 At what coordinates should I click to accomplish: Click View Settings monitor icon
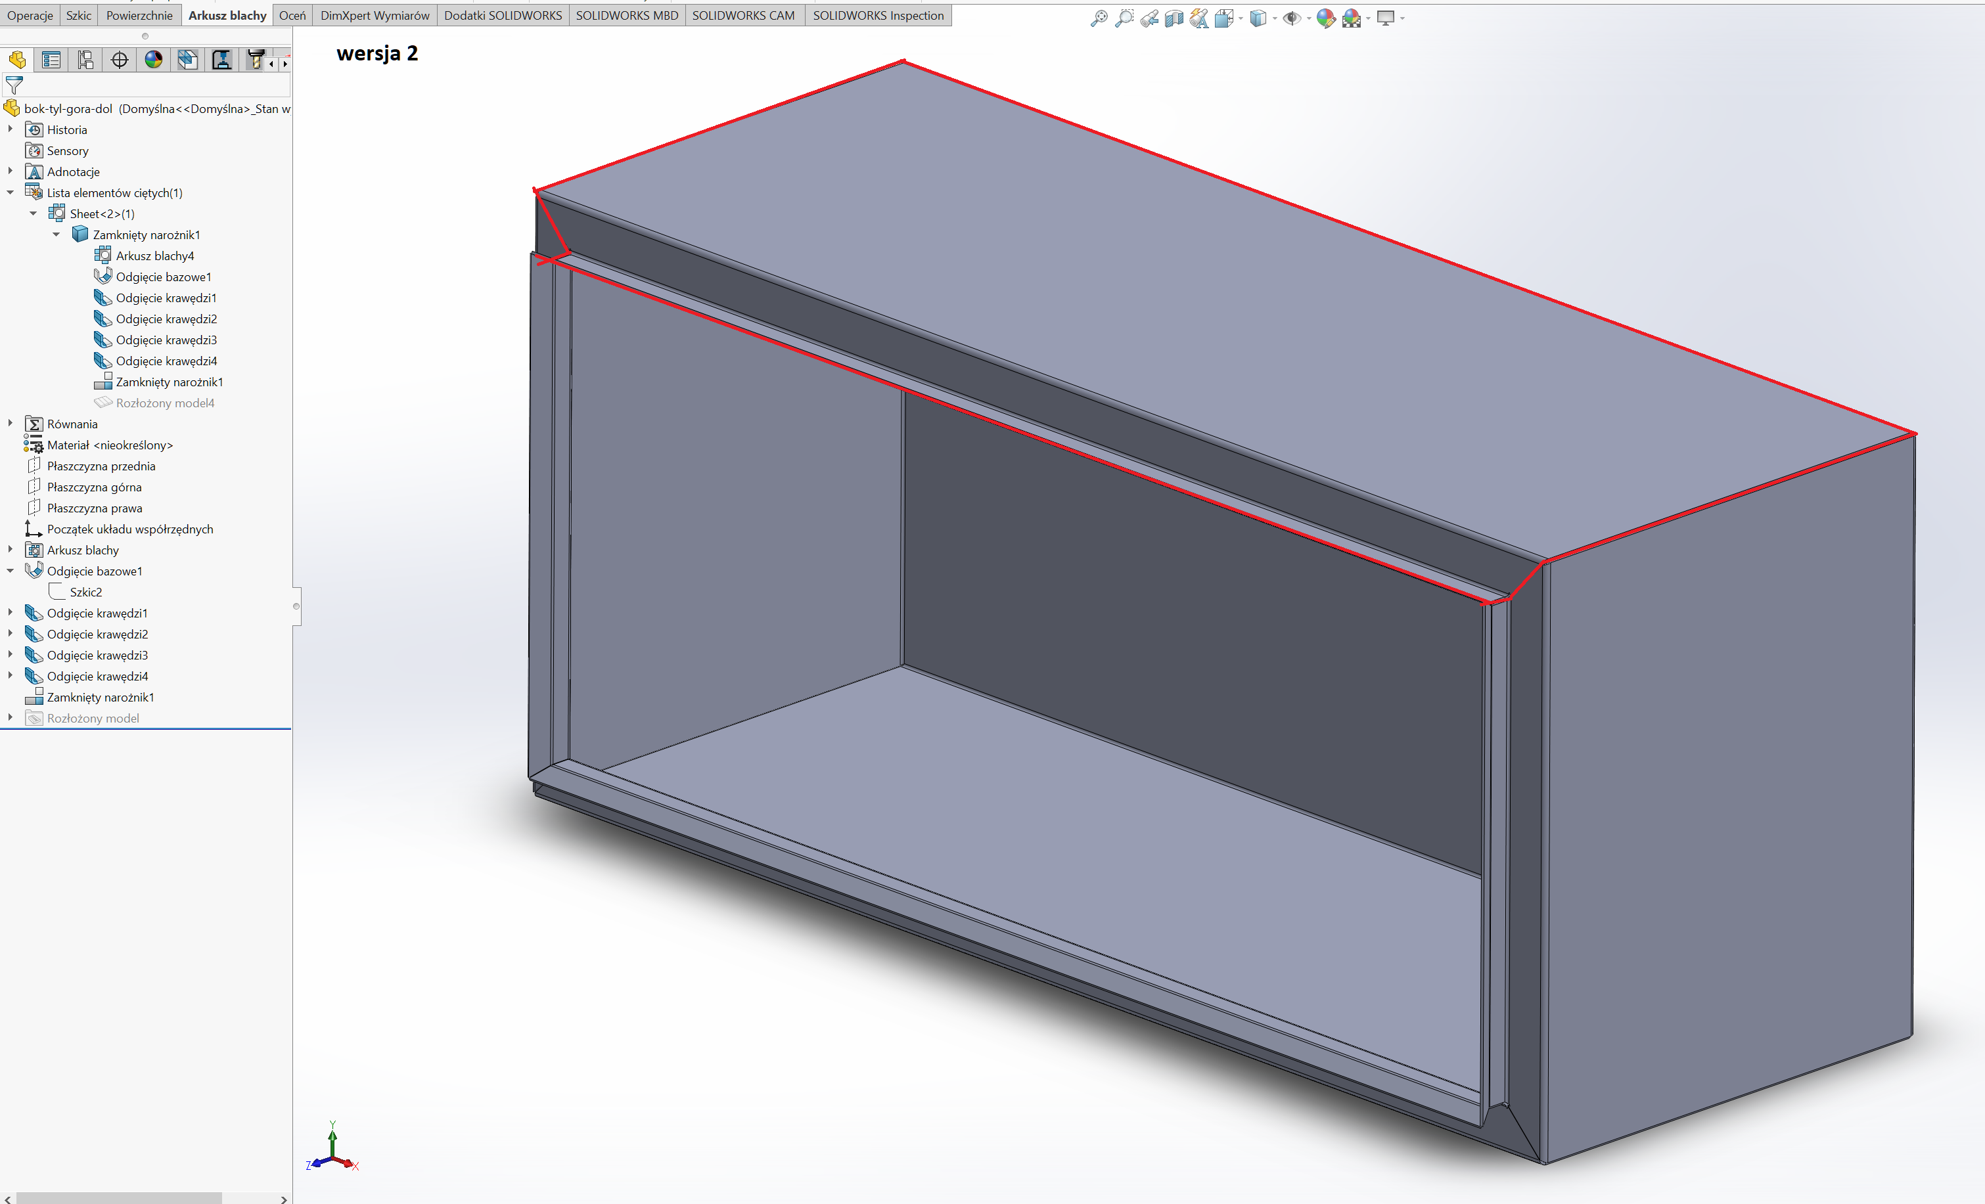click(1386, 18)
